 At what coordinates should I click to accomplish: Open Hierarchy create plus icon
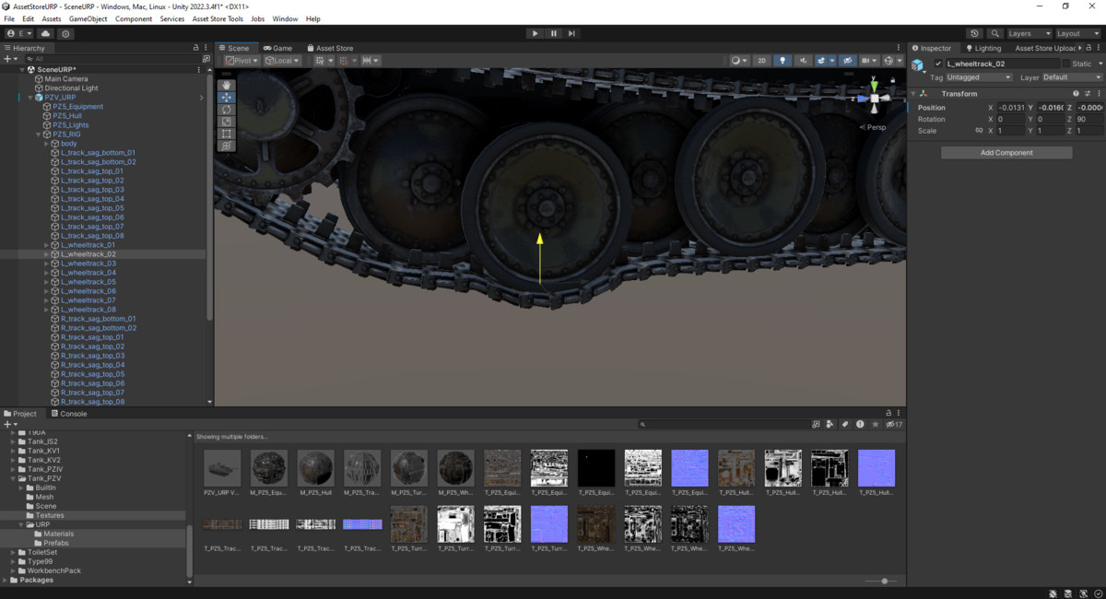(x=9, y=59)
